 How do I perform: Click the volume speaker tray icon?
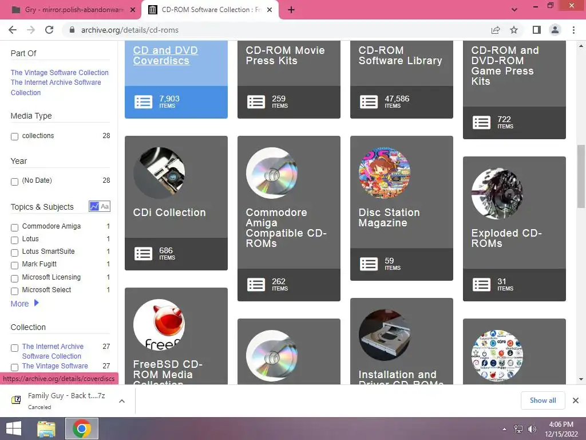coord(532,429)
